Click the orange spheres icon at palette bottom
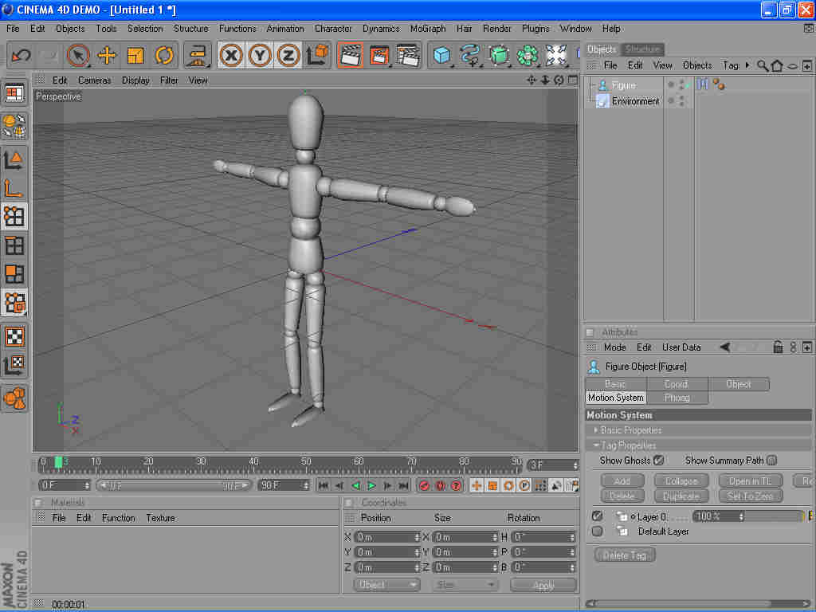 click(14, 398)
